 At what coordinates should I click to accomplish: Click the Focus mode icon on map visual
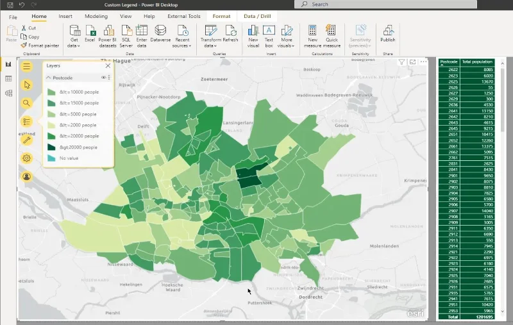pyautogui.click(x=412, y=62)
